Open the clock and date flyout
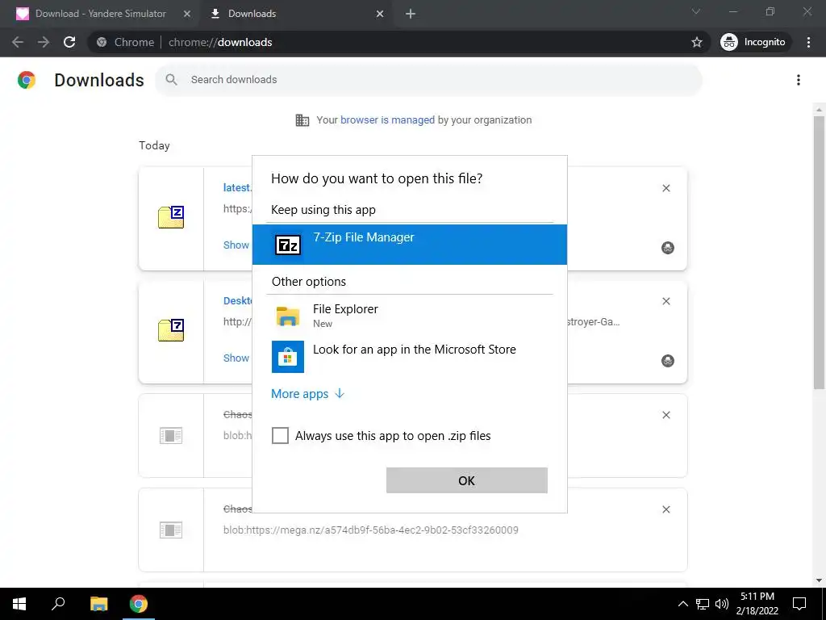This screenshot has width=826, height=620. 757,604
